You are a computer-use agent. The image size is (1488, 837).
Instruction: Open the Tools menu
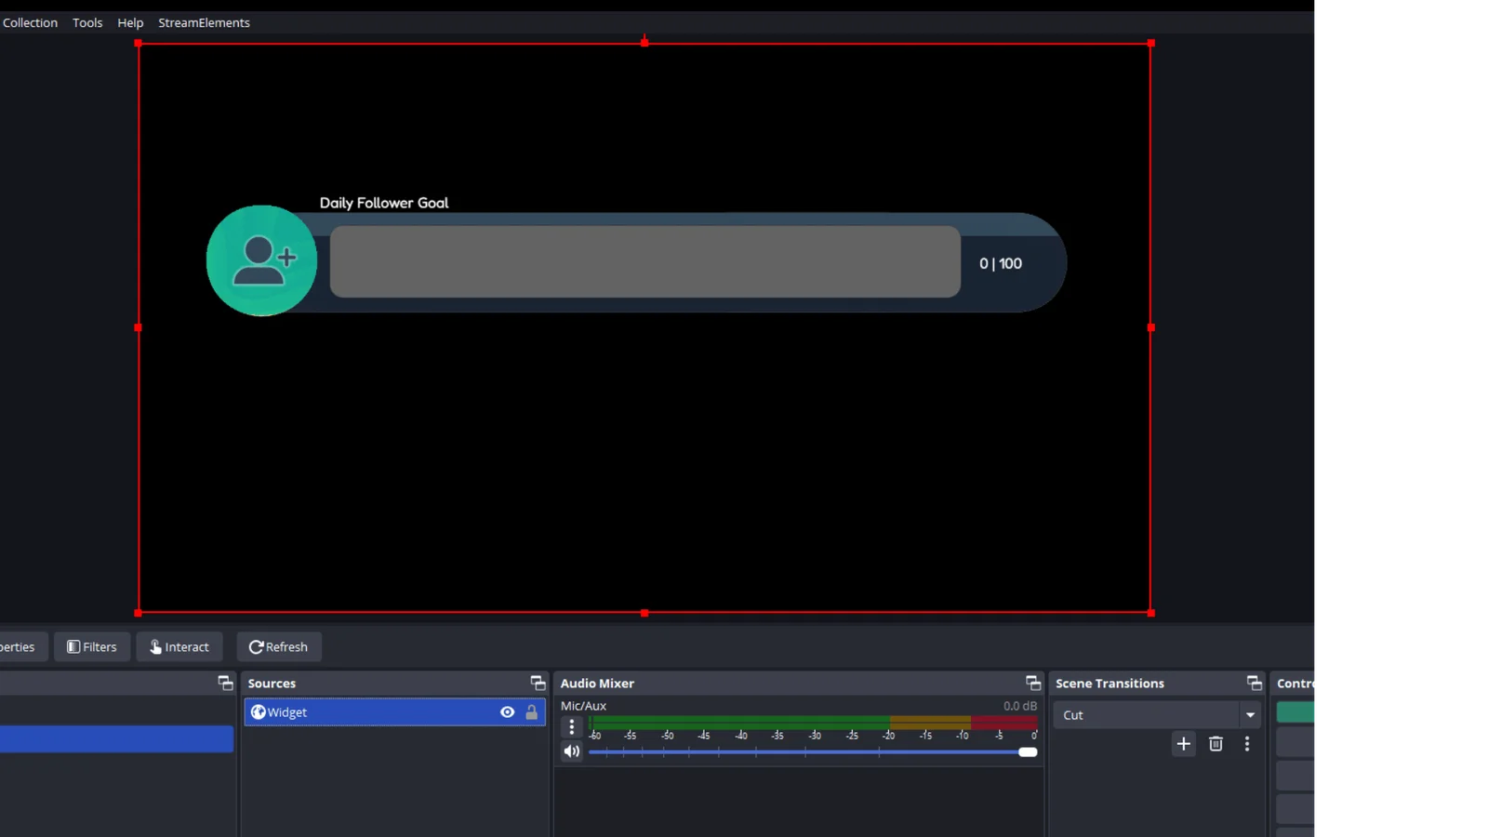pos(87,22)
